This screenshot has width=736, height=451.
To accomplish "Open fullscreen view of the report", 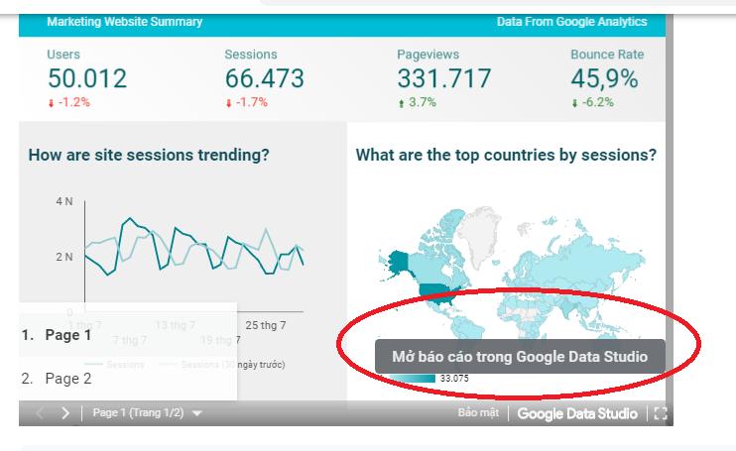I will coord(660,413).
